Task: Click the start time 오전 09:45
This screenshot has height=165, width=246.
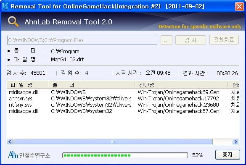Action: pyautogui.click(x=158, y=73)
